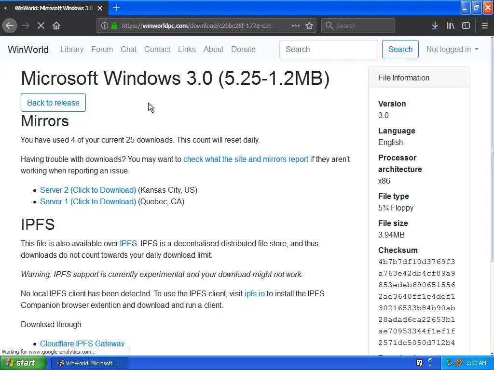Toggle the sidebar icon in toolbar
This screenshot has height=370, width=494.
click(466, 26)
